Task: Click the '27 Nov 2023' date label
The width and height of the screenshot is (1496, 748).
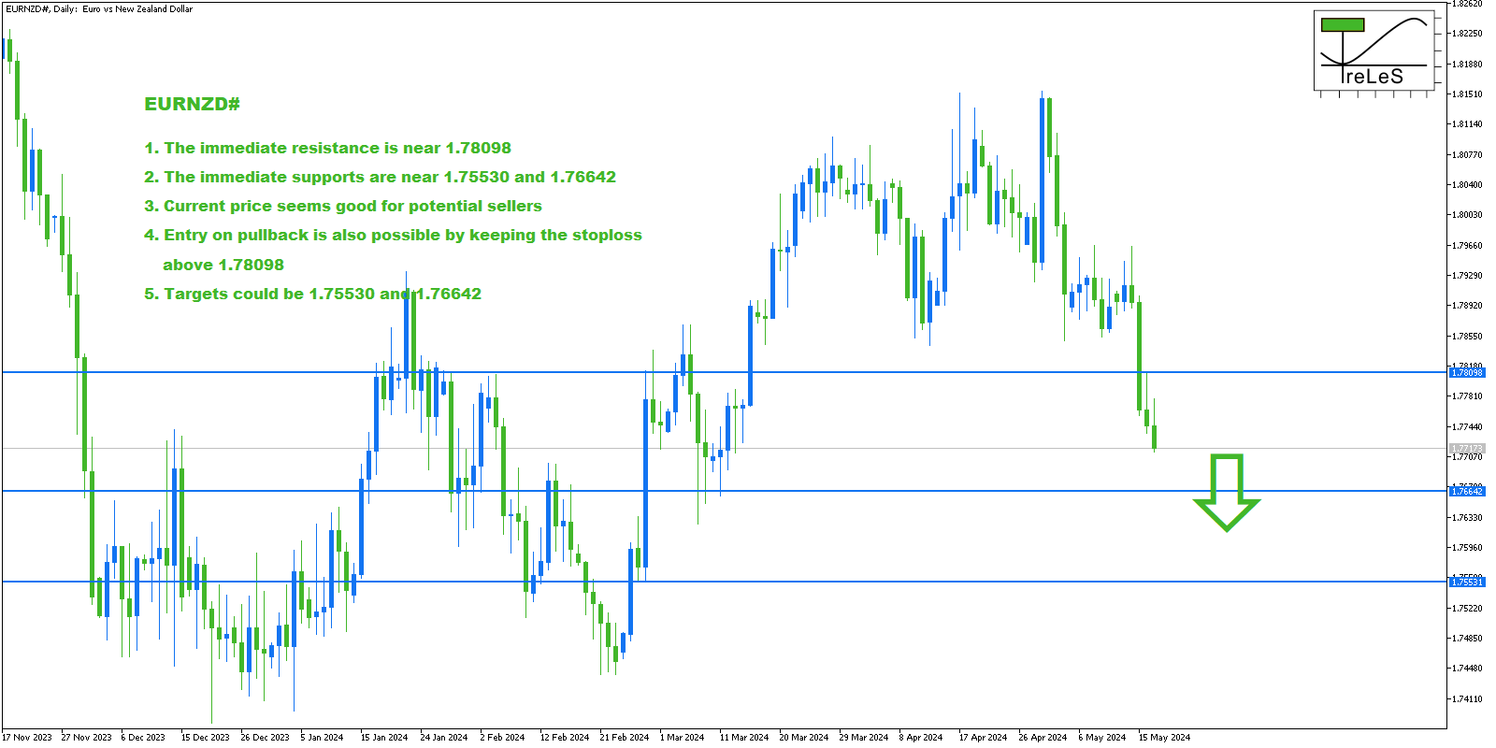Action: (x=86, y=738)
